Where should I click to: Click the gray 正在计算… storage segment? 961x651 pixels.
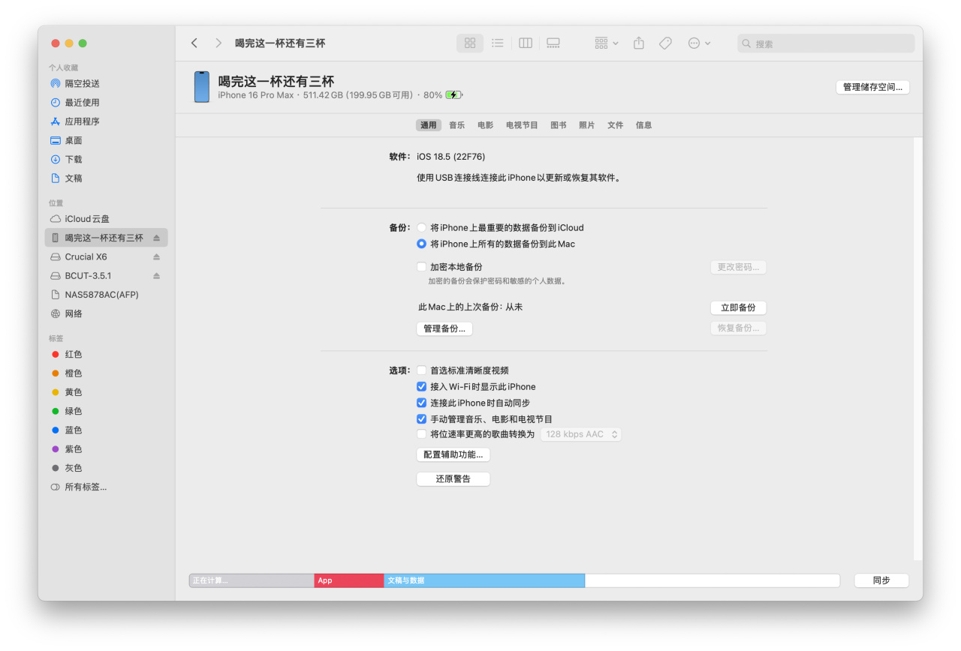click(252, 580)
